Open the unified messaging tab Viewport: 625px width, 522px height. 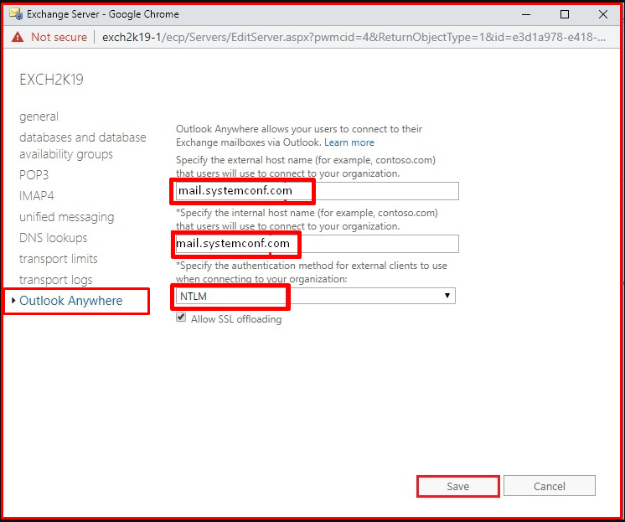point(66,217)
